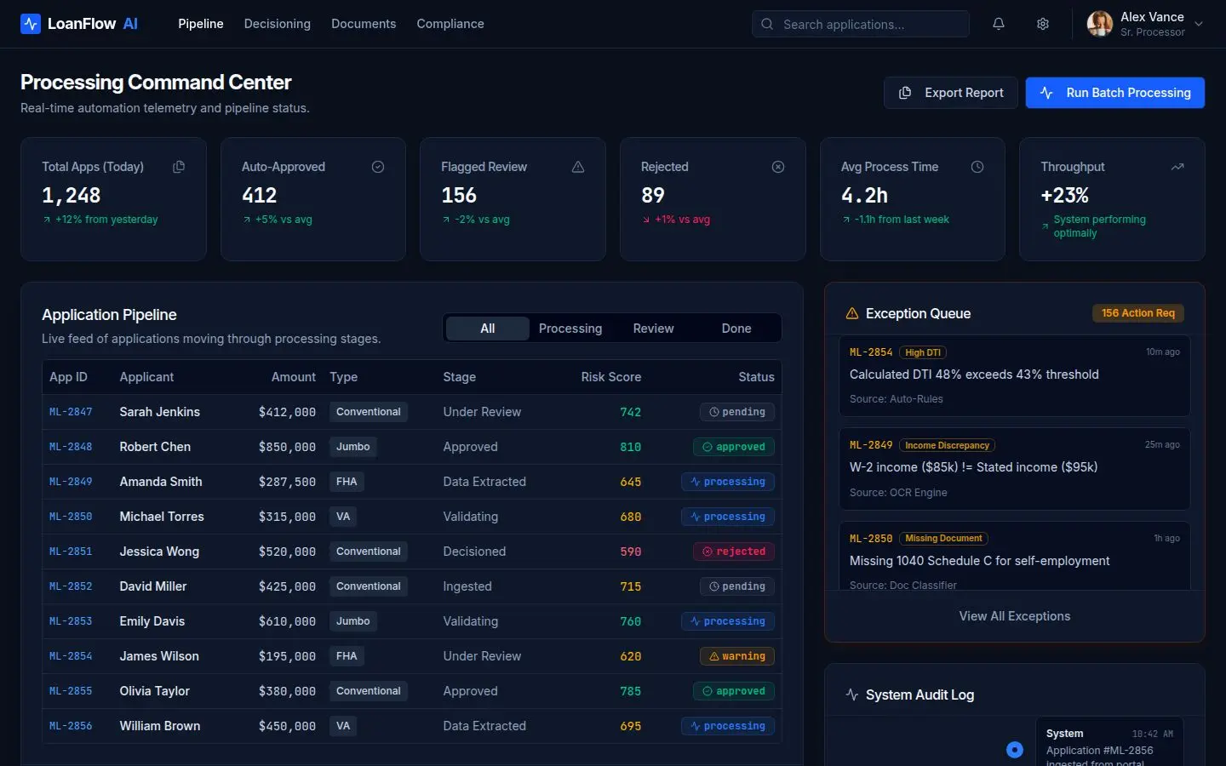Click the copy icon on Total Apps card
Screen dimensions: 1226x766
[179, 167]
